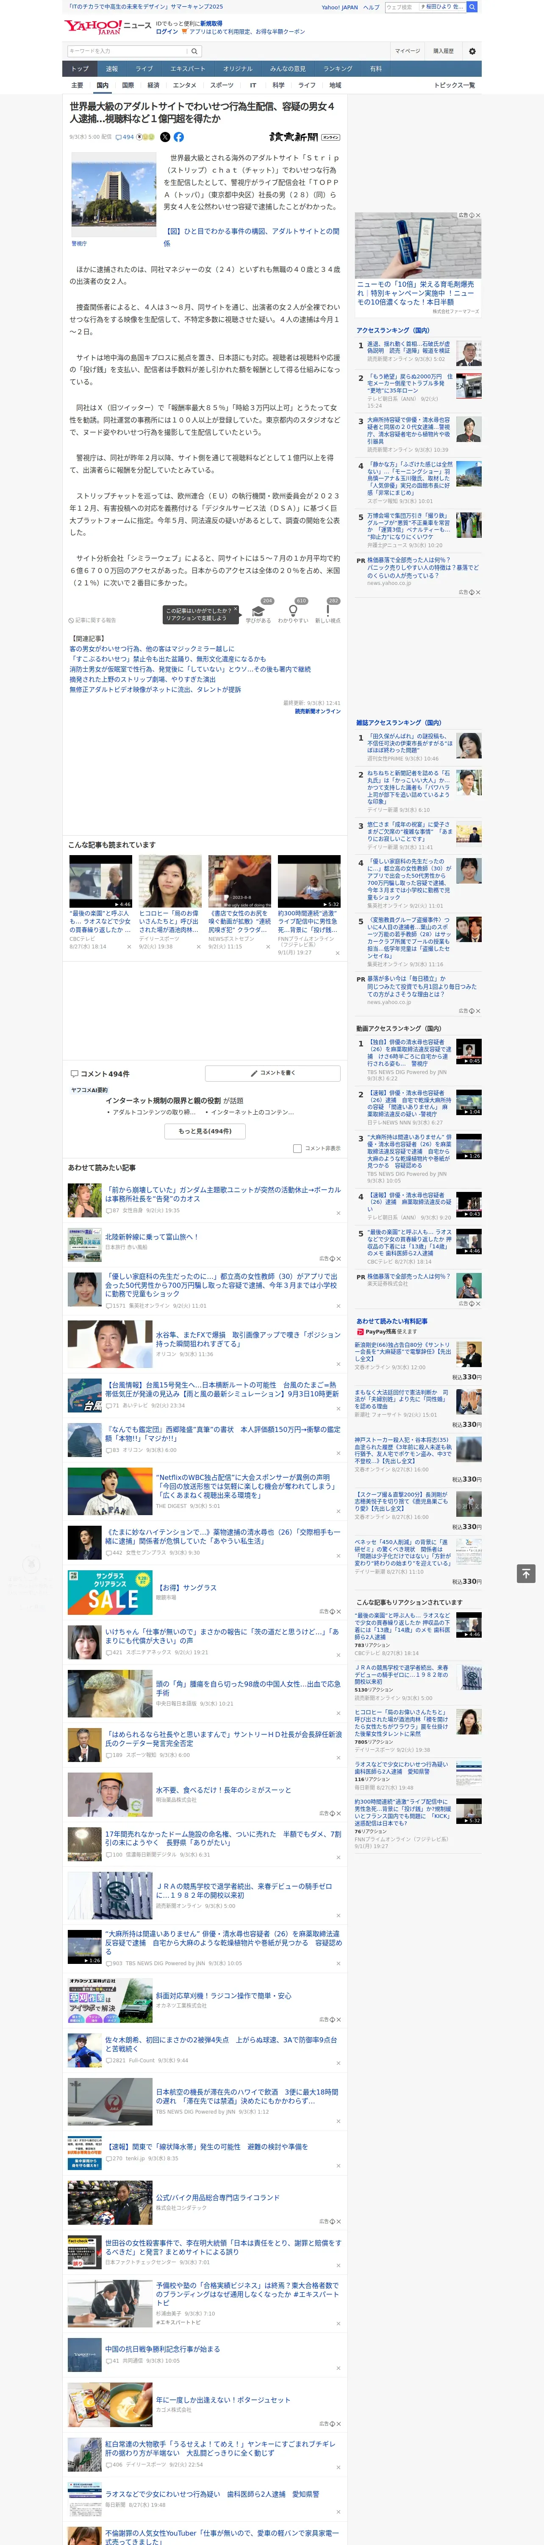The image size is (544, 2545).
Task: Open 【台風情報】台風15号発生へ article
Action: [x=221, y=1389]
